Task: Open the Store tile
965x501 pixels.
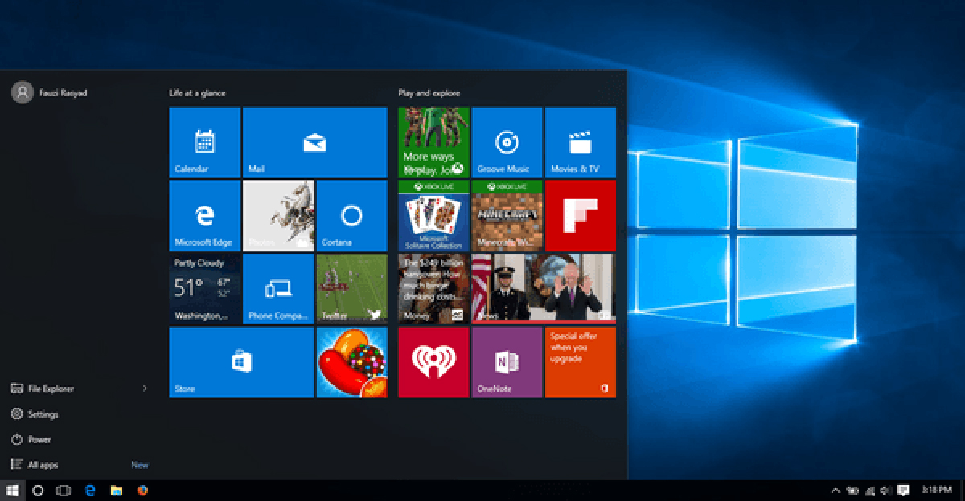Action: pyautogui.click(x=241, y=362)
